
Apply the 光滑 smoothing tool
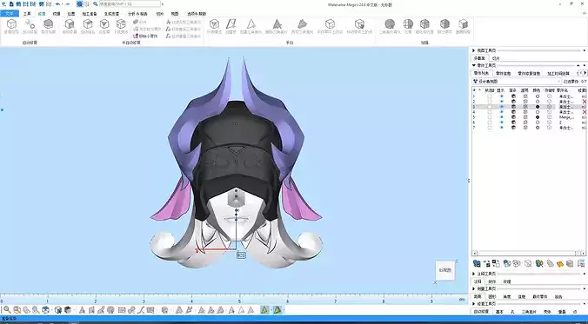click(408, 27)
